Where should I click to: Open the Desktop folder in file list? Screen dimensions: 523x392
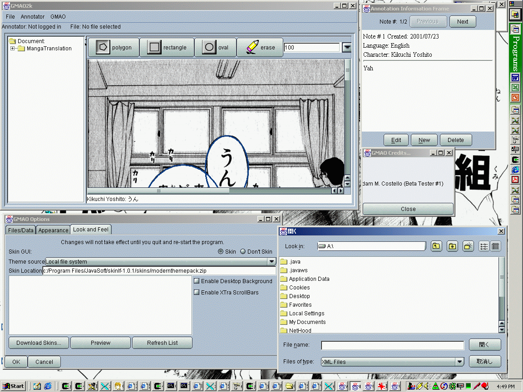click(x=295, y=296)
